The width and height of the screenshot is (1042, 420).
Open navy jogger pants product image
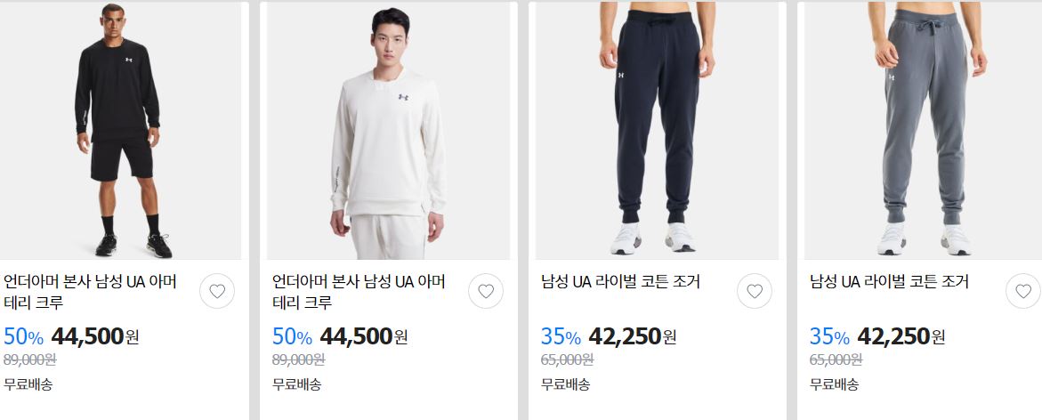(657, 130)
